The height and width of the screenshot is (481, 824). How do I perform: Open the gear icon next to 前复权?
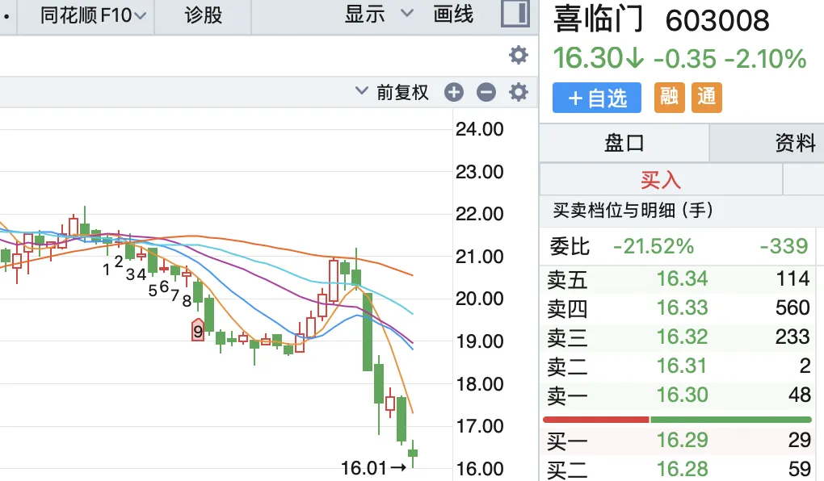click(518, 92)
